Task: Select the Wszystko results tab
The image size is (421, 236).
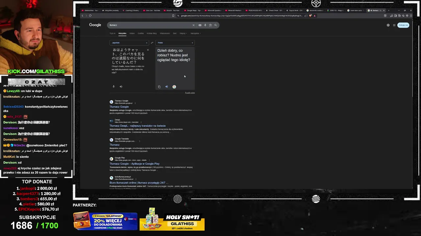Action: point(122,33)
